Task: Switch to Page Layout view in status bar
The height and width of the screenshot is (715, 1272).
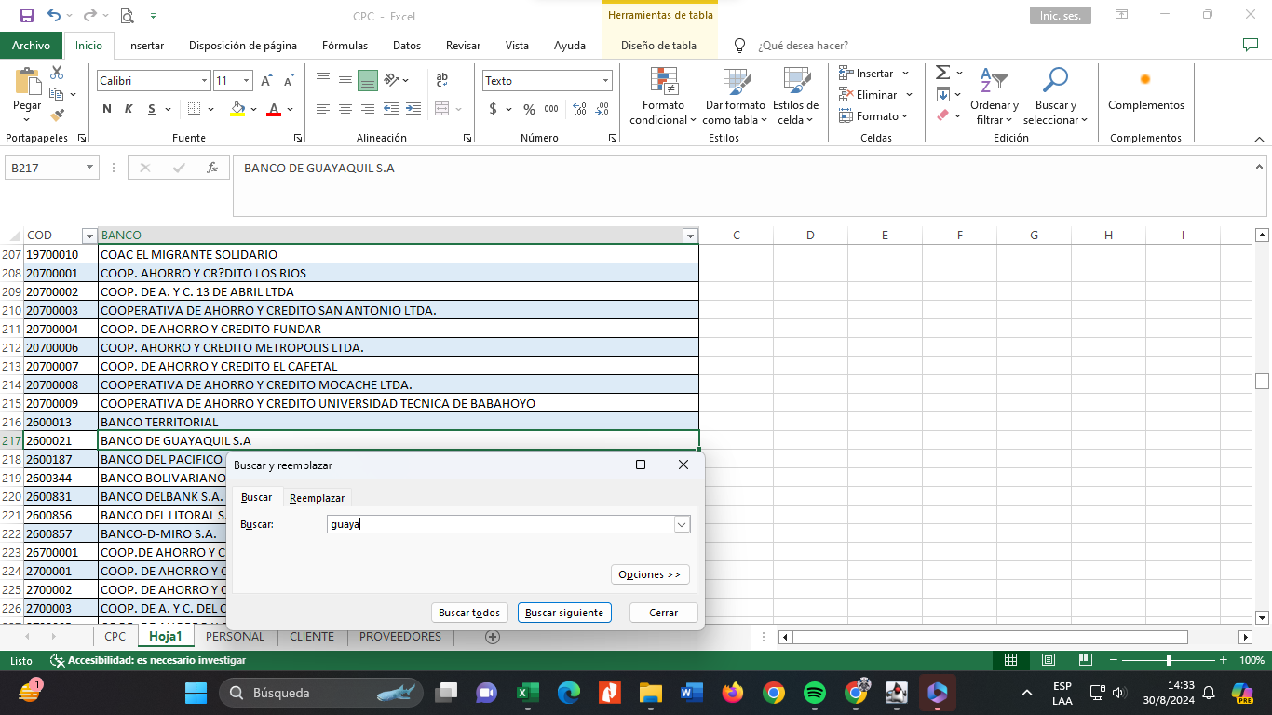Action: coord(1049,660)
